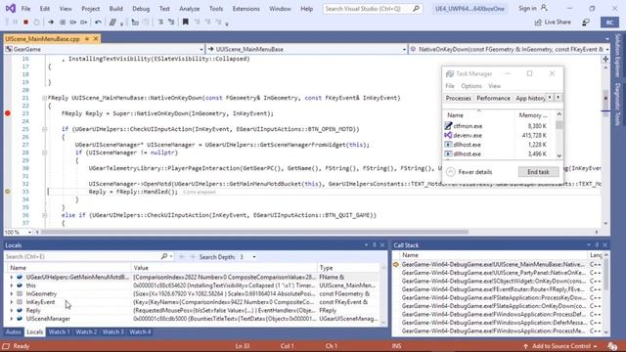Click the search magnifier in Visual Studio search box

pyautogui.click(x=416, y=9)
